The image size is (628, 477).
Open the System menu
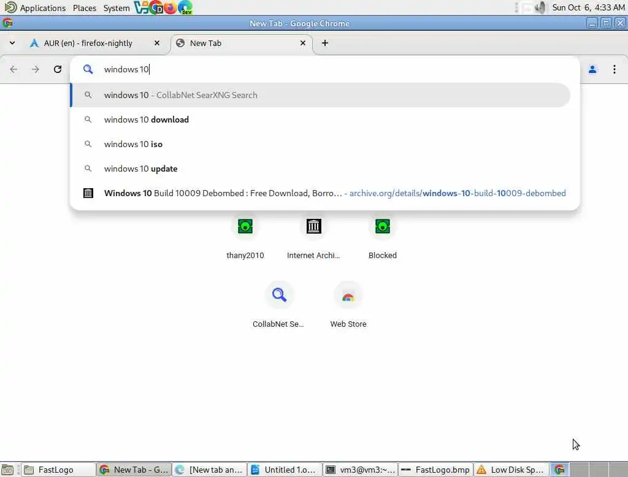coord(116,8)
